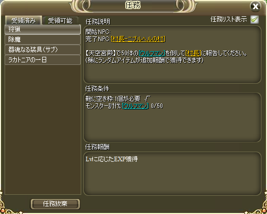
Task: Click the checkmark icon after 鞄に空き枠
Action: [148, 98]
